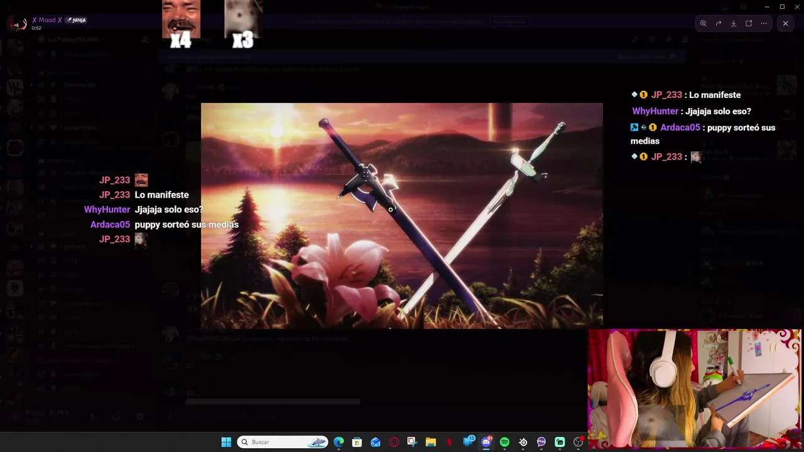Click 'puppy sorteó sus medias' in the left chat
Viewport: 804px width, 452px height.
pos(187,224)
